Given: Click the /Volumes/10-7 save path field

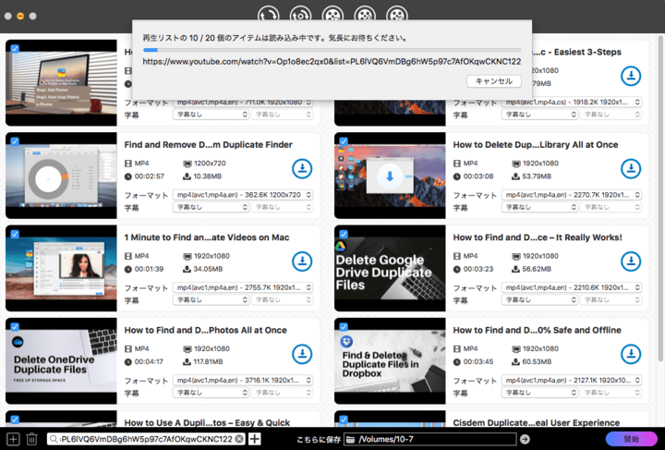Looking at the screenshot, I should [x=429, y=439].
